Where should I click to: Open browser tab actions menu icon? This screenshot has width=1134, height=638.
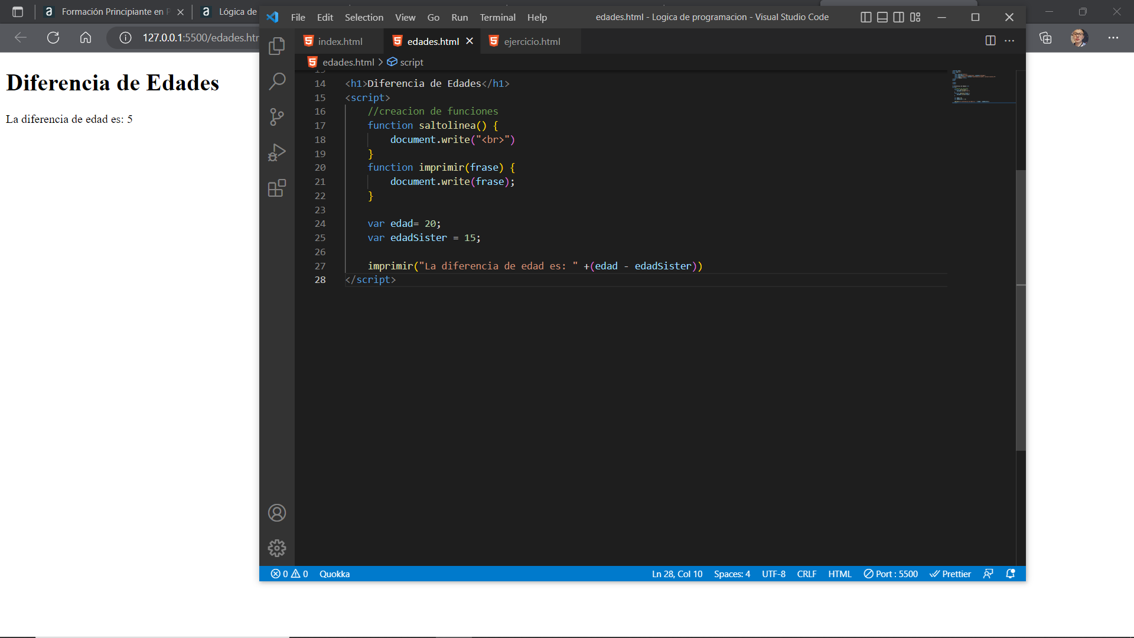coord(18,12)
